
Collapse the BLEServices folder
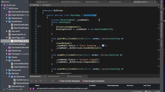tap(9, 77)
